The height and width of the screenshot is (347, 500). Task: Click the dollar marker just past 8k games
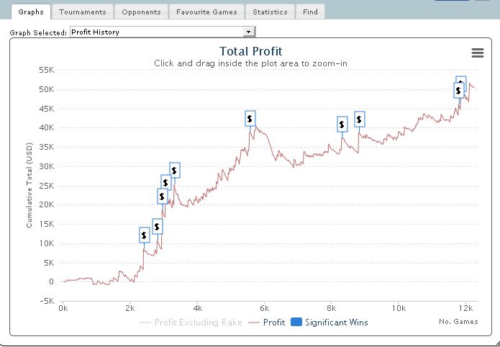click(342, 125)
